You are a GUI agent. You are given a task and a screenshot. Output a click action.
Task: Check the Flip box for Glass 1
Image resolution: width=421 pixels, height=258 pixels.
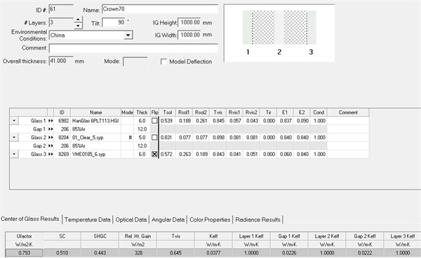coord(154,121)
